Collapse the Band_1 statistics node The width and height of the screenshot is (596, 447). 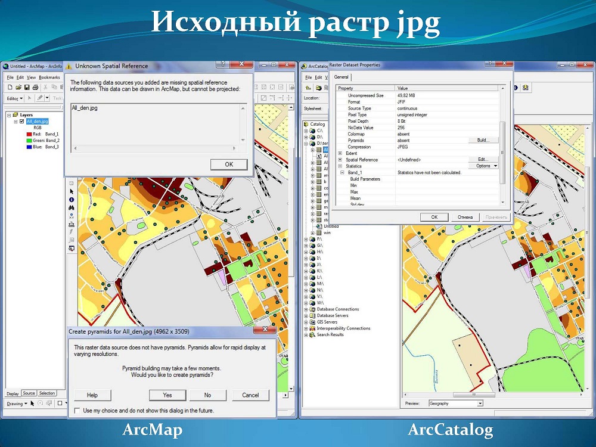pyautogui.click(x=343, y=173)
